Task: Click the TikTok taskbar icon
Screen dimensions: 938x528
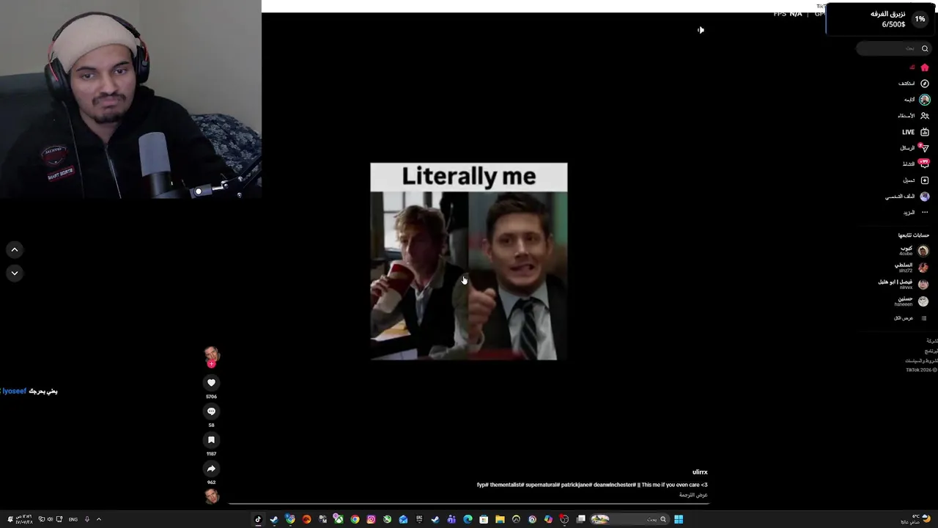Action: click(x=258, y=519)
